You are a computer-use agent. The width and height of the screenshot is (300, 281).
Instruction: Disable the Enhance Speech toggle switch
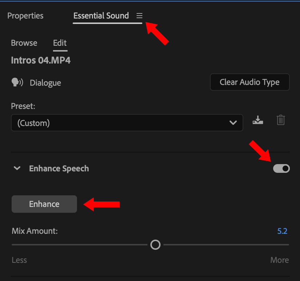pos(281,168)
